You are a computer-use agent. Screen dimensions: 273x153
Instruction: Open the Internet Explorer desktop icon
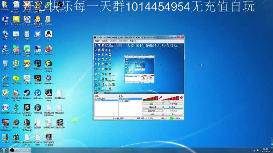(x=5, y=78)
